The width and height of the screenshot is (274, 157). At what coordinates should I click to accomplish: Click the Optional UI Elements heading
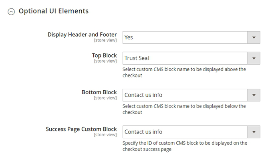point(54,11)
